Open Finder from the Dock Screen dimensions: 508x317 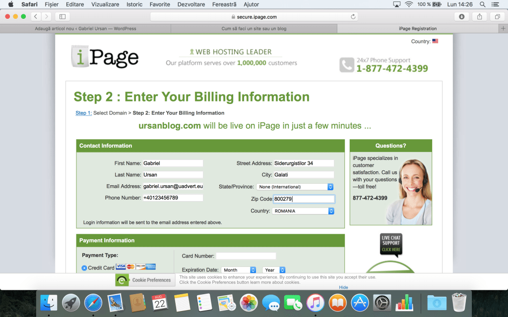[49, 303]
